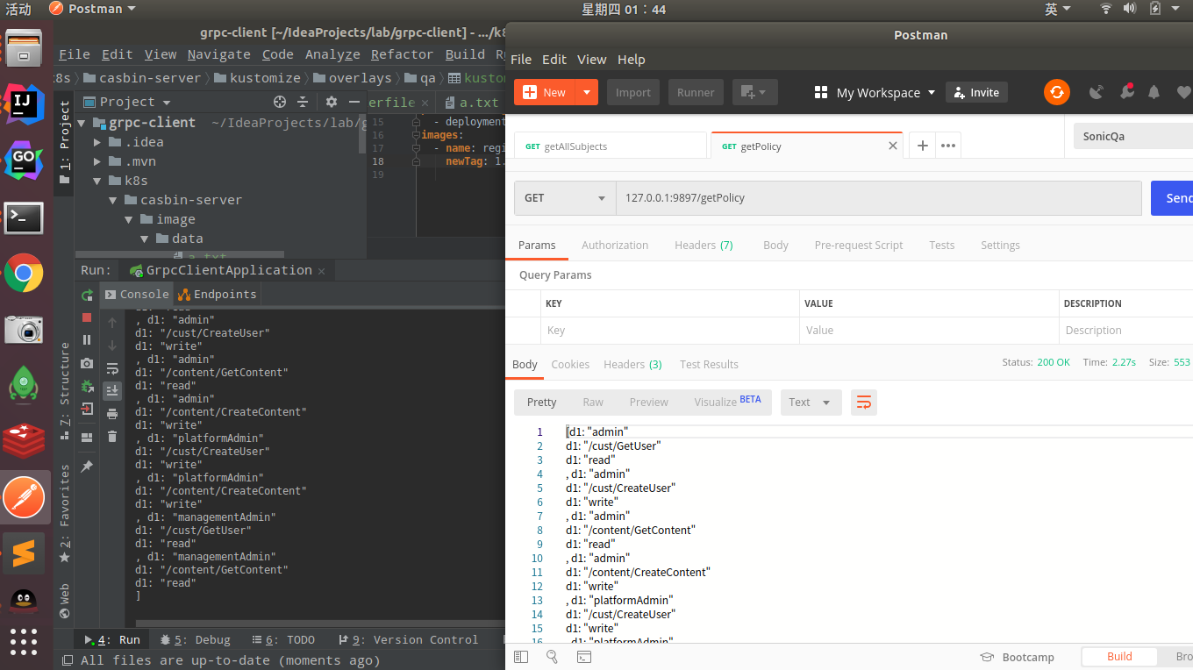Dump threads using the camera icon
This screenshot has height=670, width=1193.
(87, 363)
